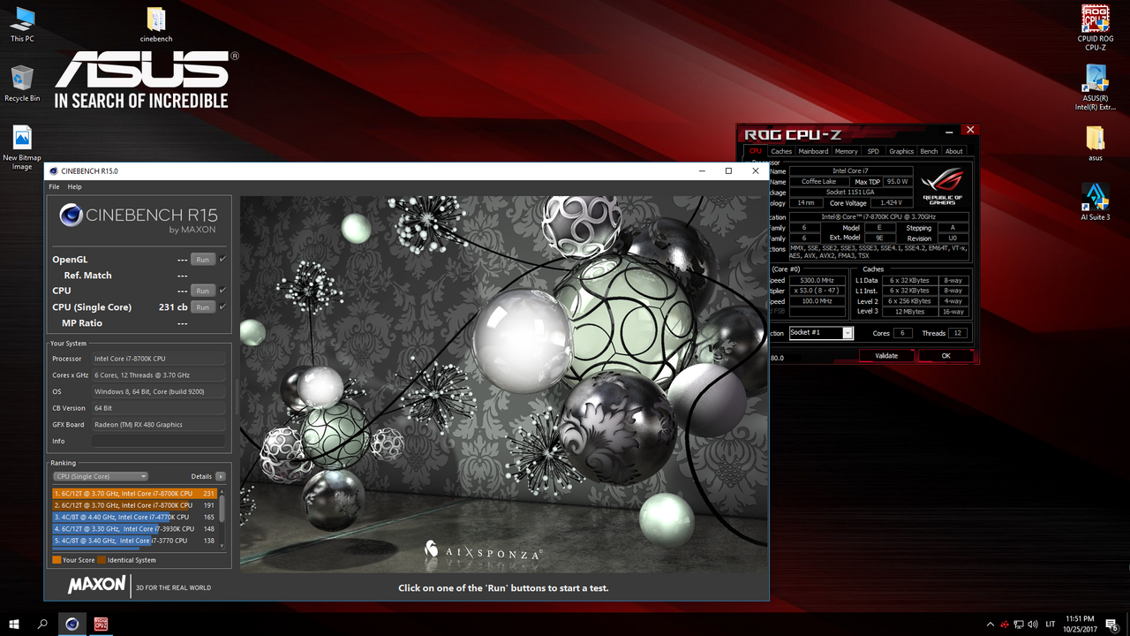1130x636 pixels.
Task: Select ranking row i7-3770 CPU 138
Action: click(x=134, y=540)
